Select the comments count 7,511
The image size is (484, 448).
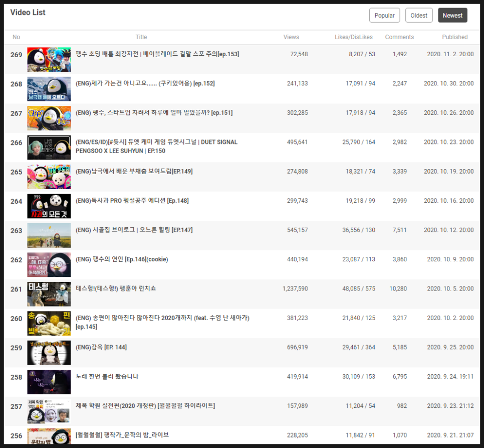[399, 230]
